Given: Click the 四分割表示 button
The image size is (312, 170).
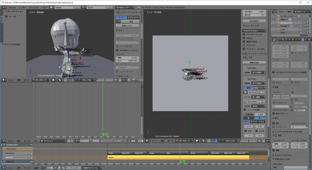Looking at the screenshot, I should tap(254, 21).
